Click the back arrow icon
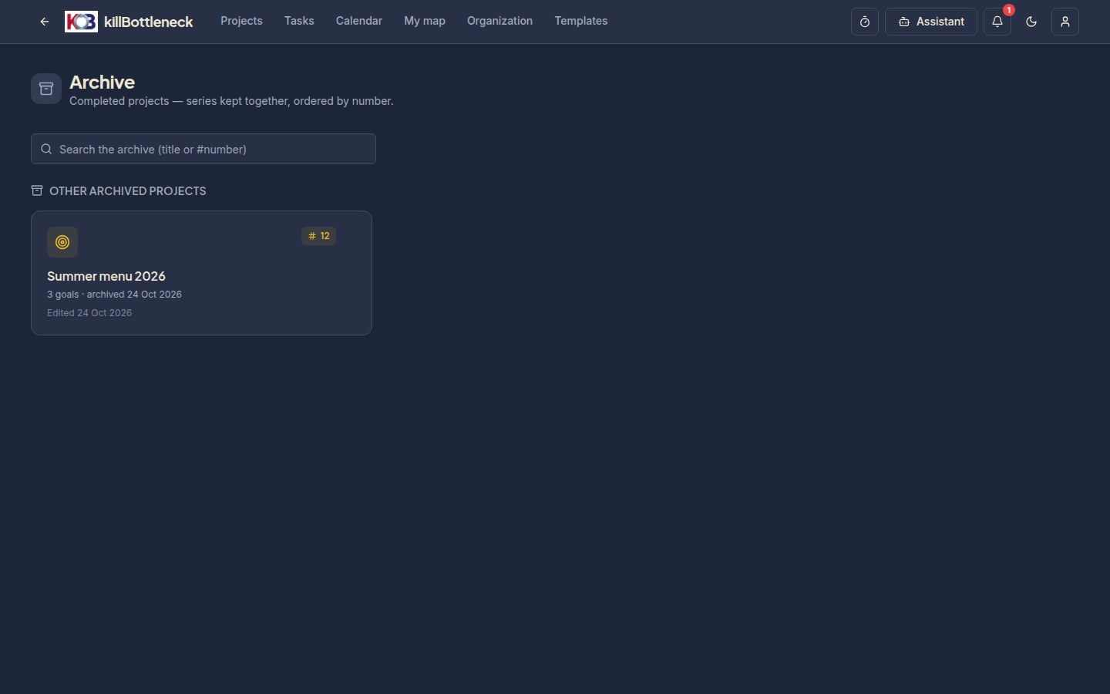1110x694 pixels. (45, 22)
